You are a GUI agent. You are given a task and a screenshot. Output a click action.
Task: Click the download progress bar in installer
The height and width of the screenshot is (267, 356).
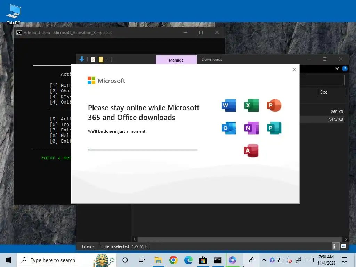143,150
